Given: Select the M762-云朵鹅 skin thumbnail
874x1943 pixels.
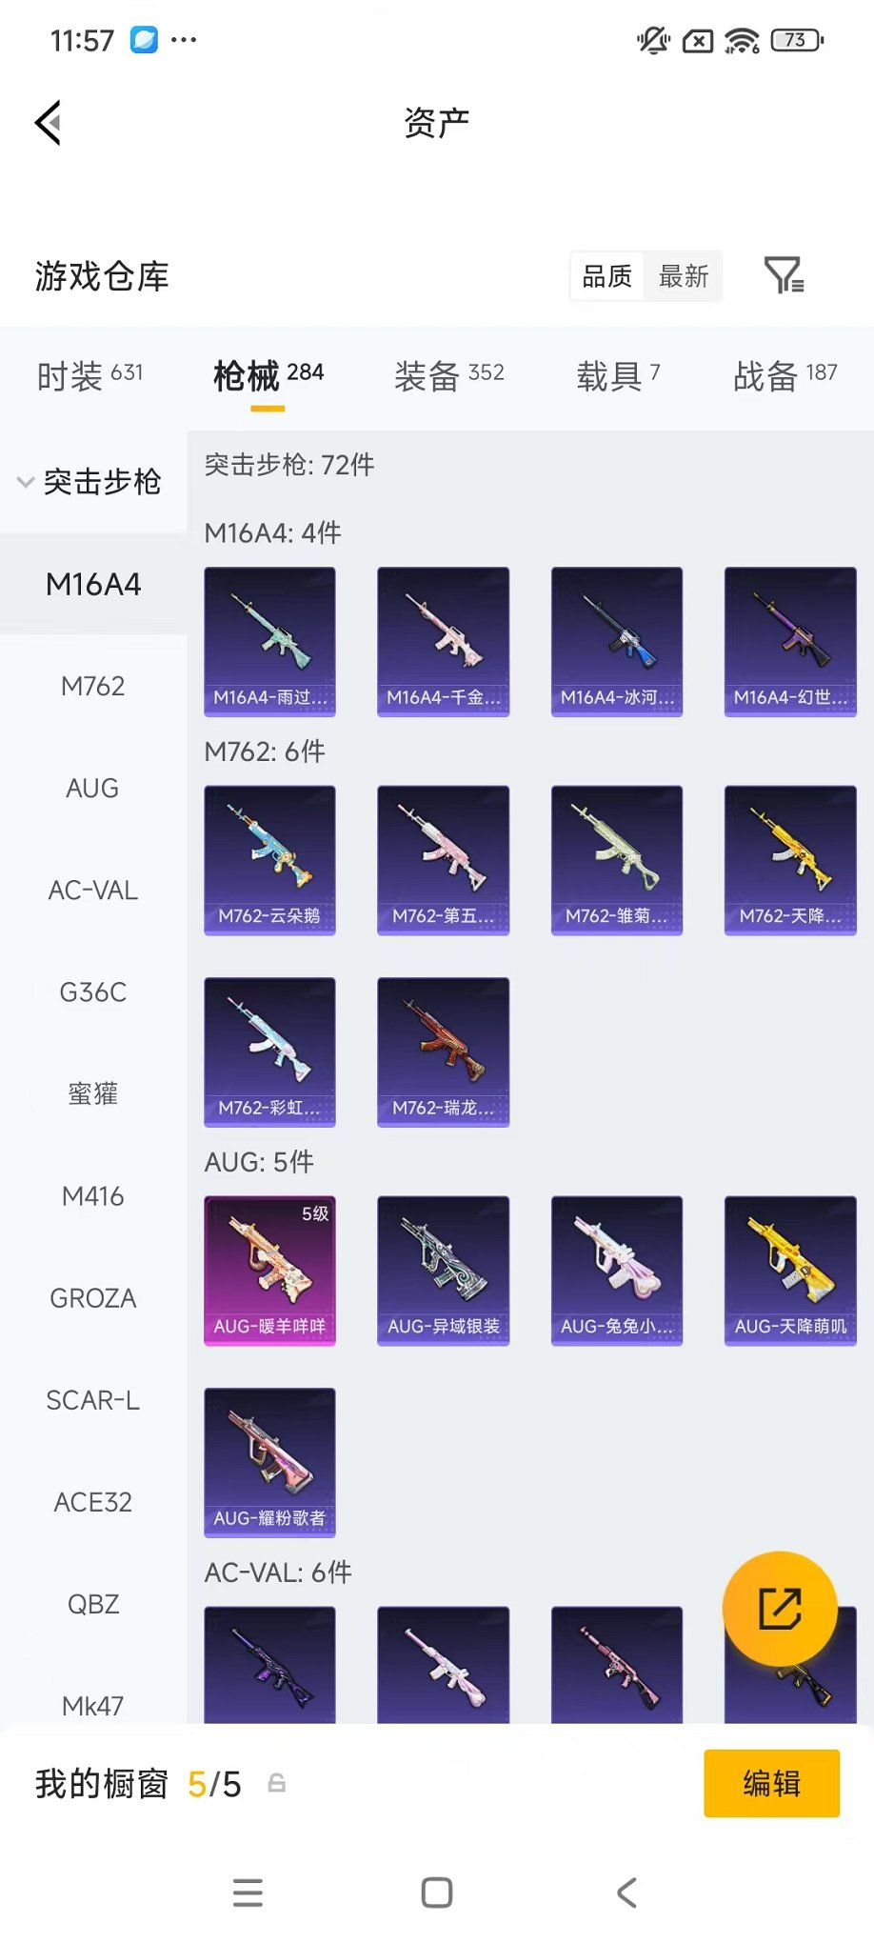Looking at the screenshot, I should pyautogui.click(x=269, y=860).
